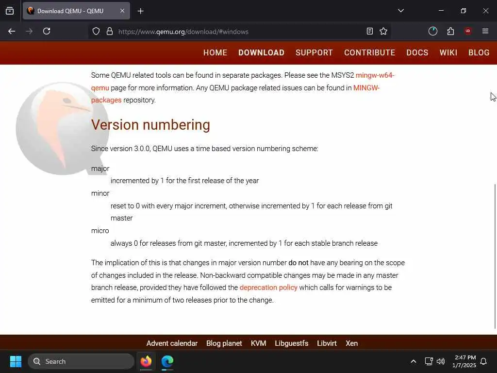Visit the Xen footer link
The image size is (497, 373).
351,343
